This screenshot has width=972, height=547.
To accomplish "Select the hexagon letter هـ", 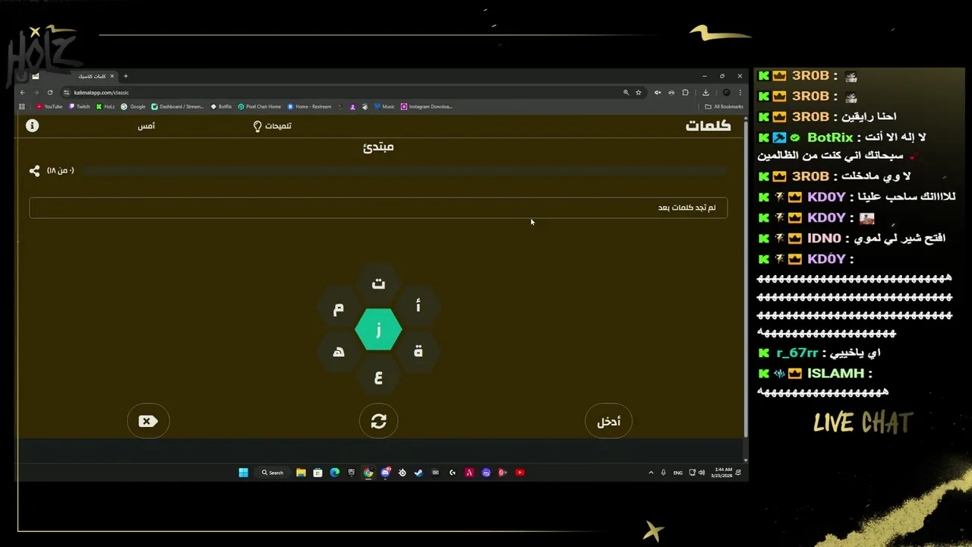I will pos(339,351).
